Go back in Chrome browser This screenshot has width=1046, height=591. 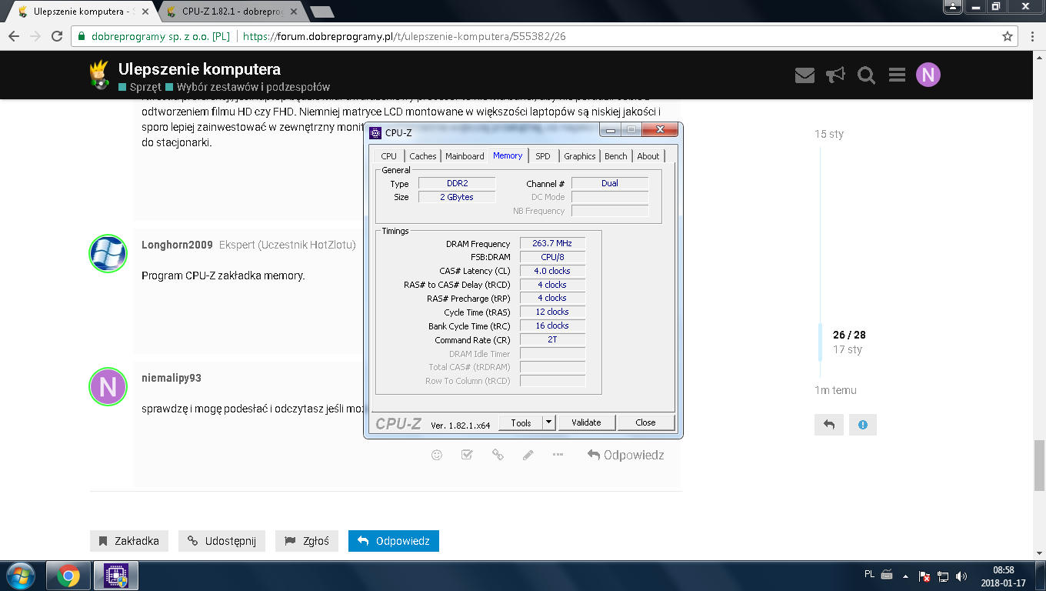tap(13, 36)
